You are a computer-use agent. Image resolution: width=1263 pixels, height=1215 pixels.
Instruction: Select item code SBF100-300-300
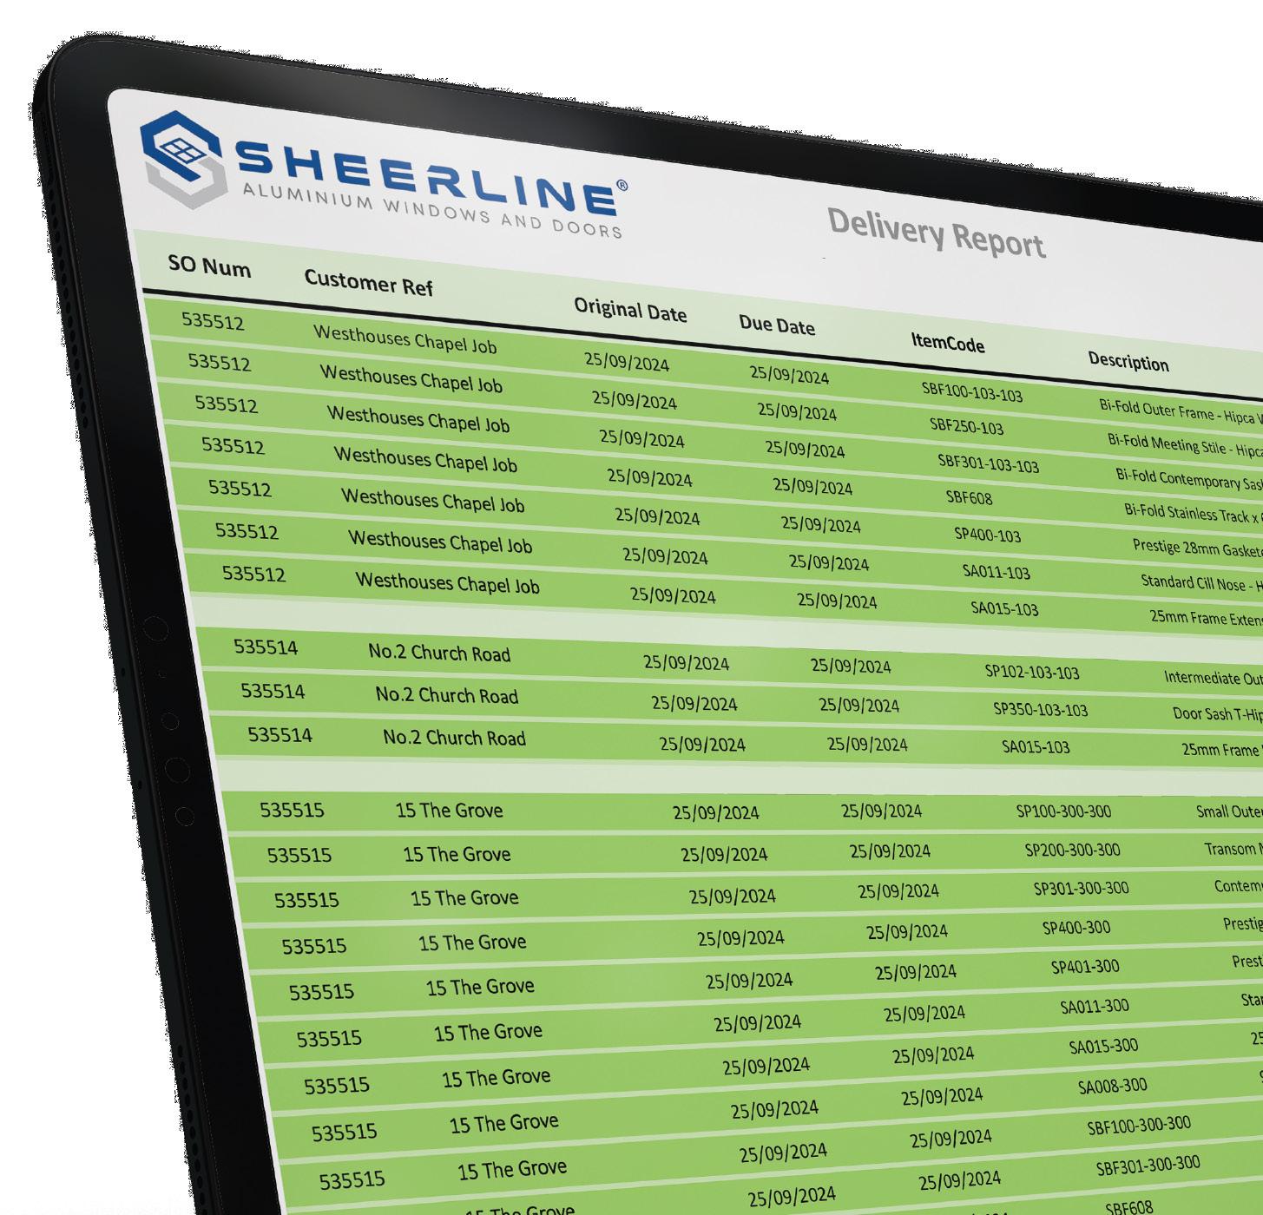(1139, 1126)
